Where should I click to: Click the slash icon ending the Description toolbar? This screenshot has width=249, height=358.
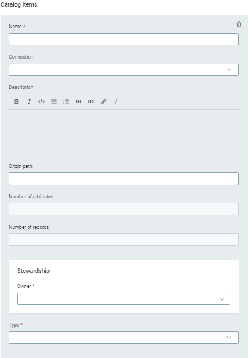pos(116,102)
